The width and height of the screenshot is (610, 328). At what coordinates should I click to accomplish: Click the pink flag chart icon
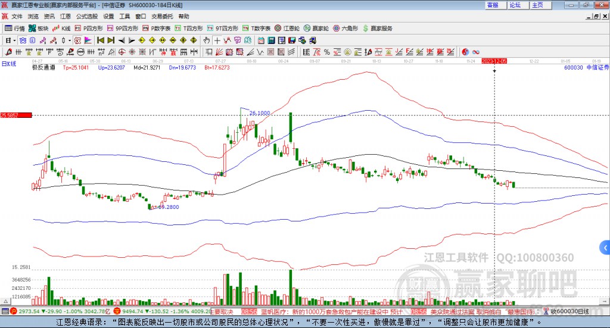[88, 40]
